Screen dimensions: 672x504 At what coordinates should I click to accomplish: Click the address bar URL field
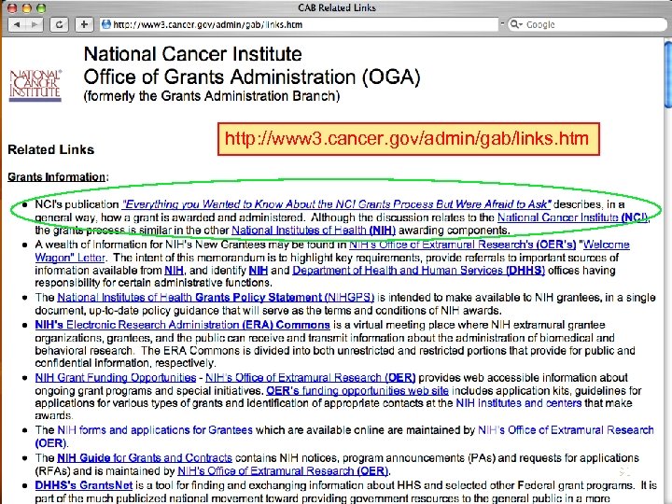point(299,24)
